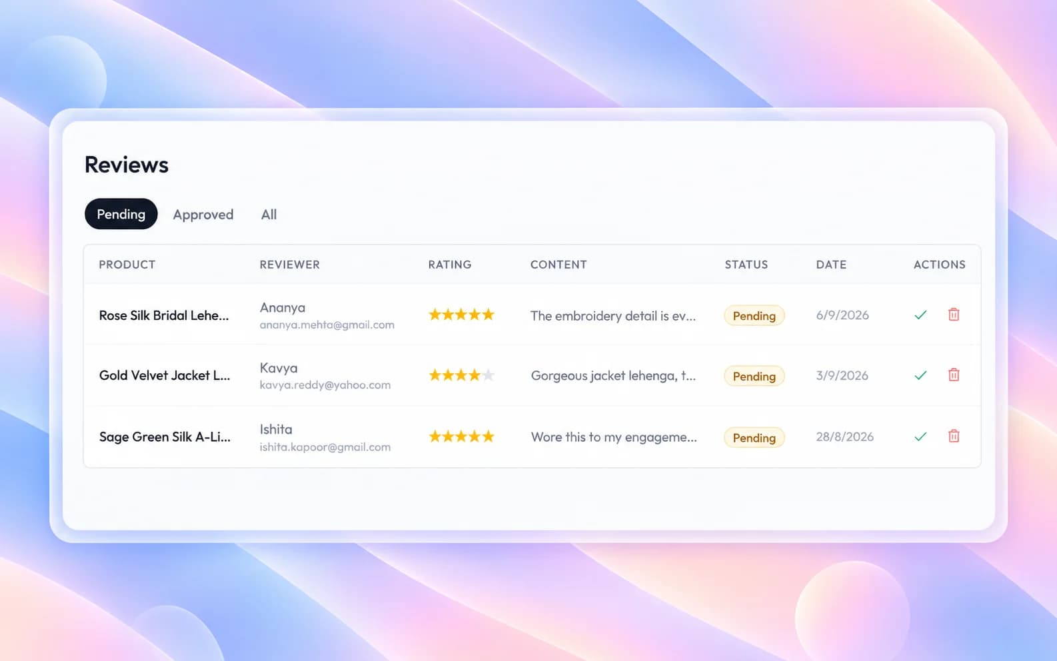
Task: Click the CONTENT column header
Action: pos(558,265)
